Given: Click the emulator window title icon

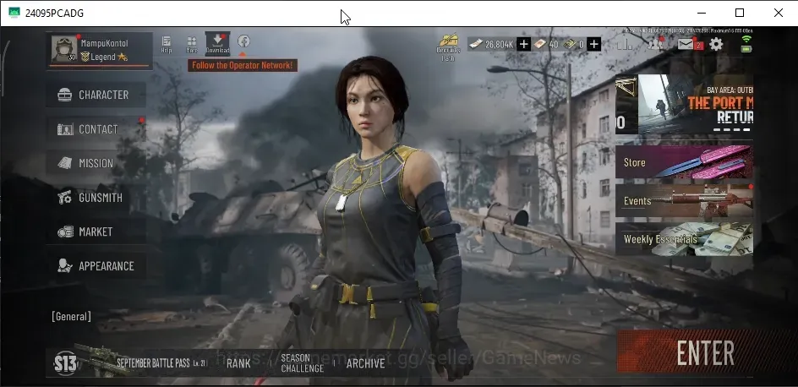Looking at the screenshot, I should coord(14,14).
